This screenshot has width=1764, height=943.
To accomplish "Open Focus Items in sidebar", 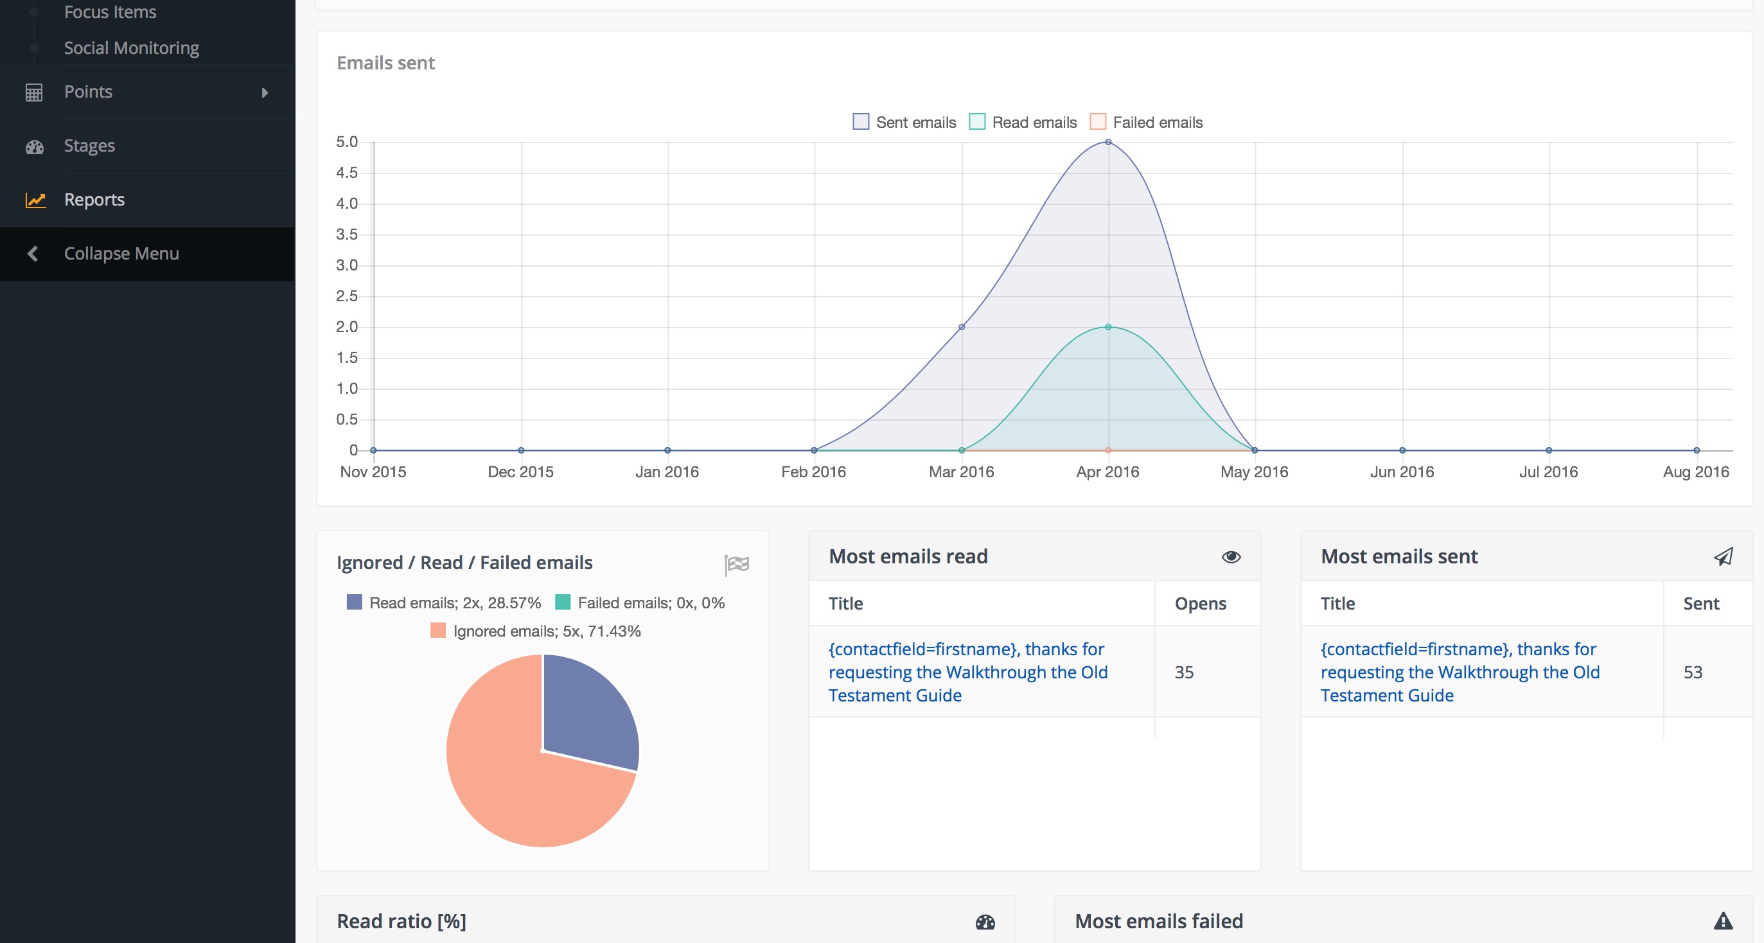I will 110,12.
